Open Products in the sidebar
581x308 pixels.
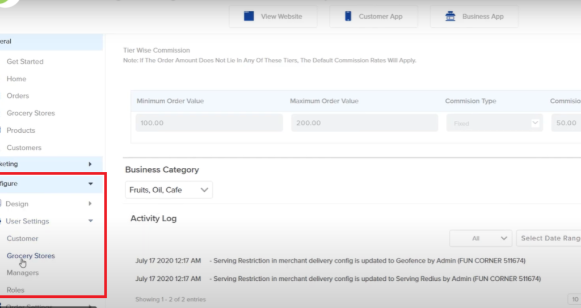21,130
